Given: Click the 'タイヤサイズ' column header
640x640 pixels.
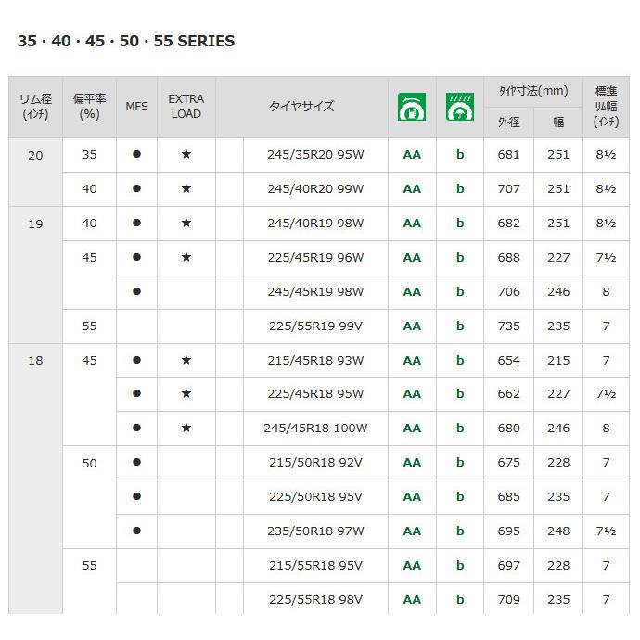Looking at the screenshot, I should [x=301, y=107].
